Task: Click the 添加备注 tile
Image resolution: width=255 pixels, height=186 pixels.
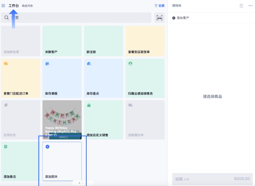Action: coord(21,161)
